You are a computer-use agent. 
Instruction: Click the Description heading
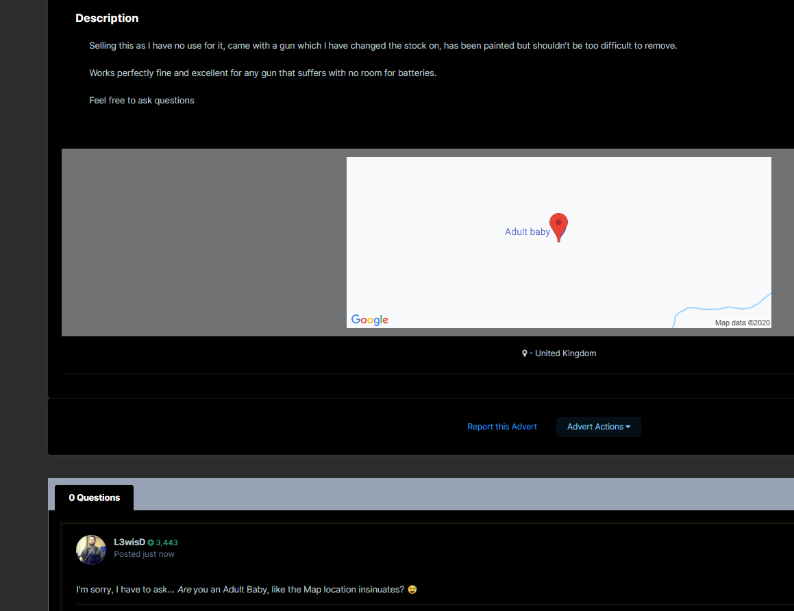tap(107, 18)
